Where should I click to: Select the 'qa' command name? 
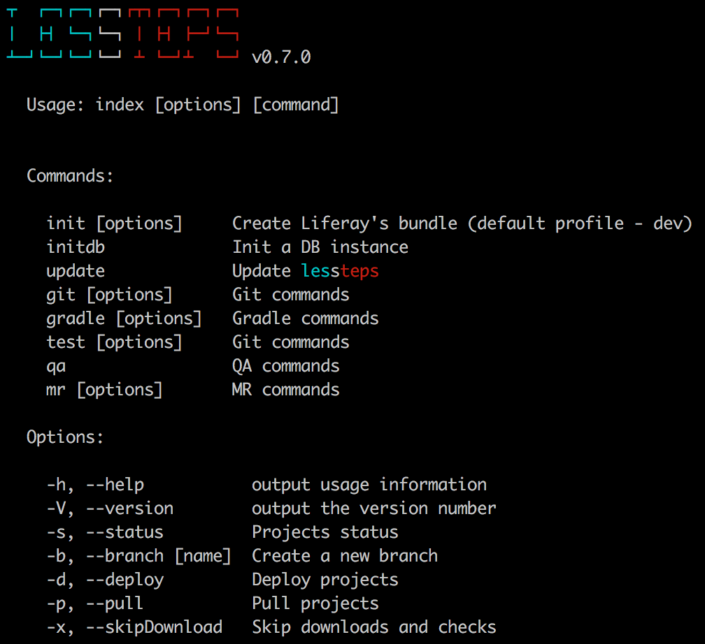pyautogui.click(x=56, y=367)
